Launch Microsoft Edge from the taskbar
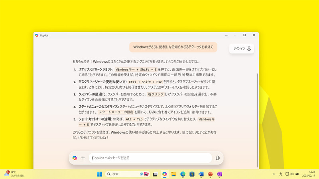This screenshot has width=319, height=179. 183,174
